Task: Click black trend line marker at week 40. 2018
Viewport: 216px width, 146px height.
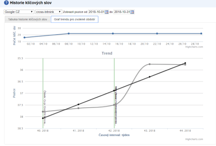Action: coord(43,118)
